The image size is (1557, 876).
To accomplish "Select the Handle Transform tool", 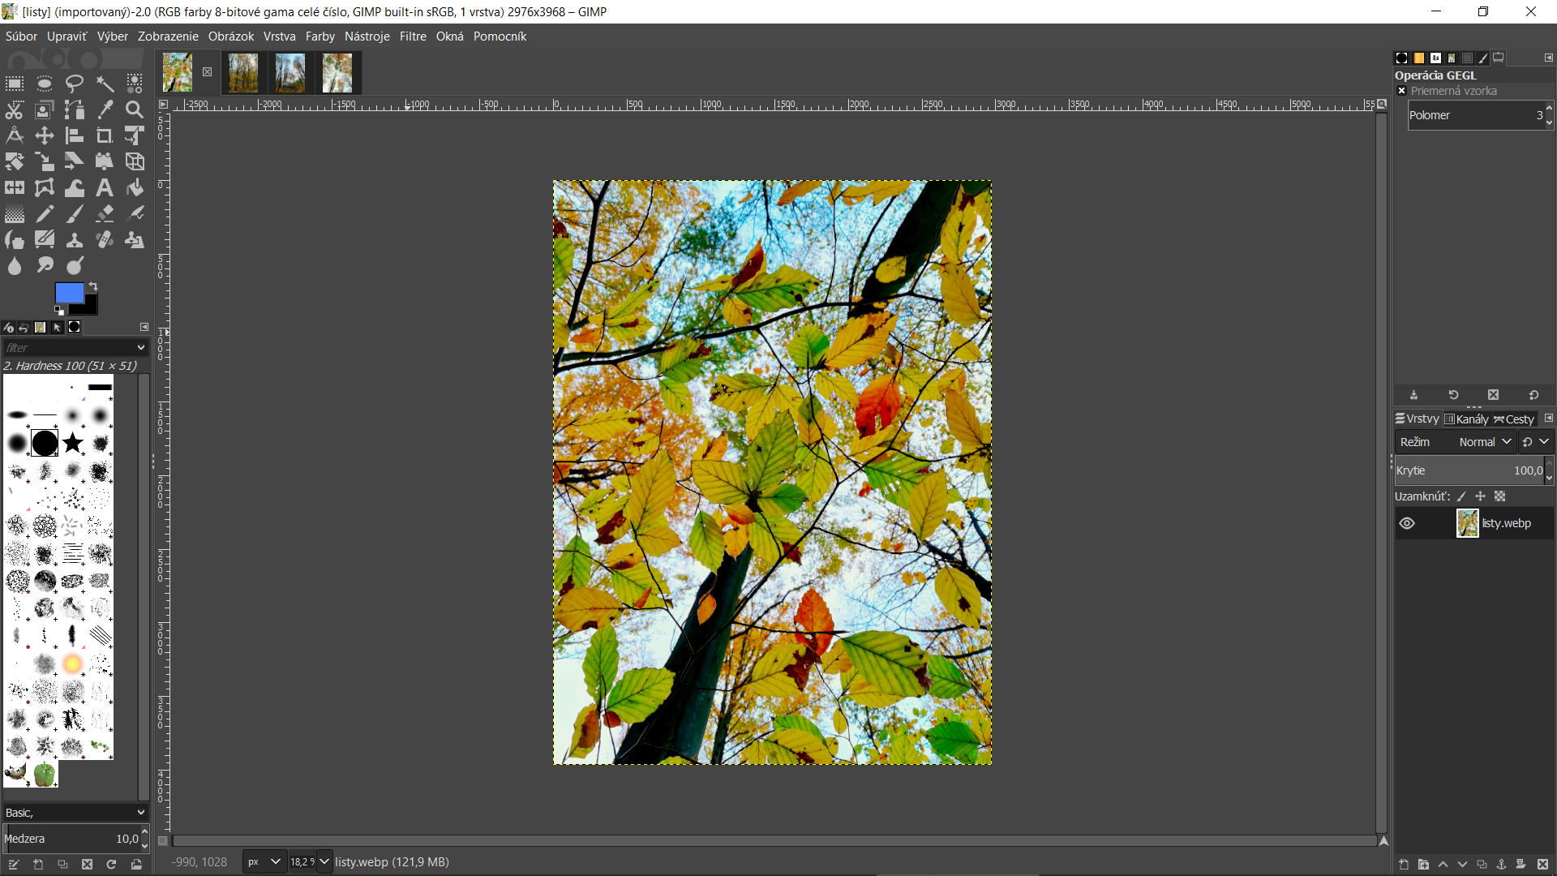I will pos(105,161).
